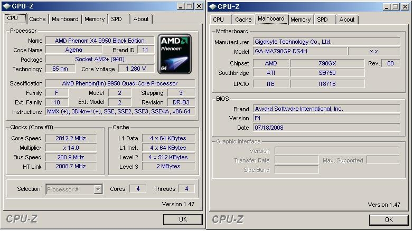Screen dimensions: 413x231
Task: Click the HT Link value 2008.7 MHz
Action: coord(71,166)
